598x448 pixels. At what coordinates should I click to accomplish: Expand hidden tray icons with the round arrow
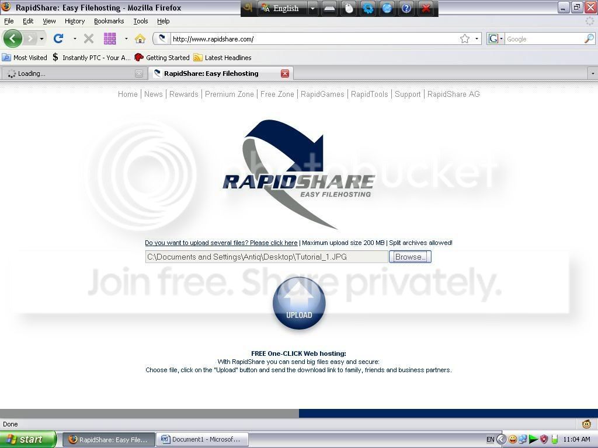click(502, 439)
